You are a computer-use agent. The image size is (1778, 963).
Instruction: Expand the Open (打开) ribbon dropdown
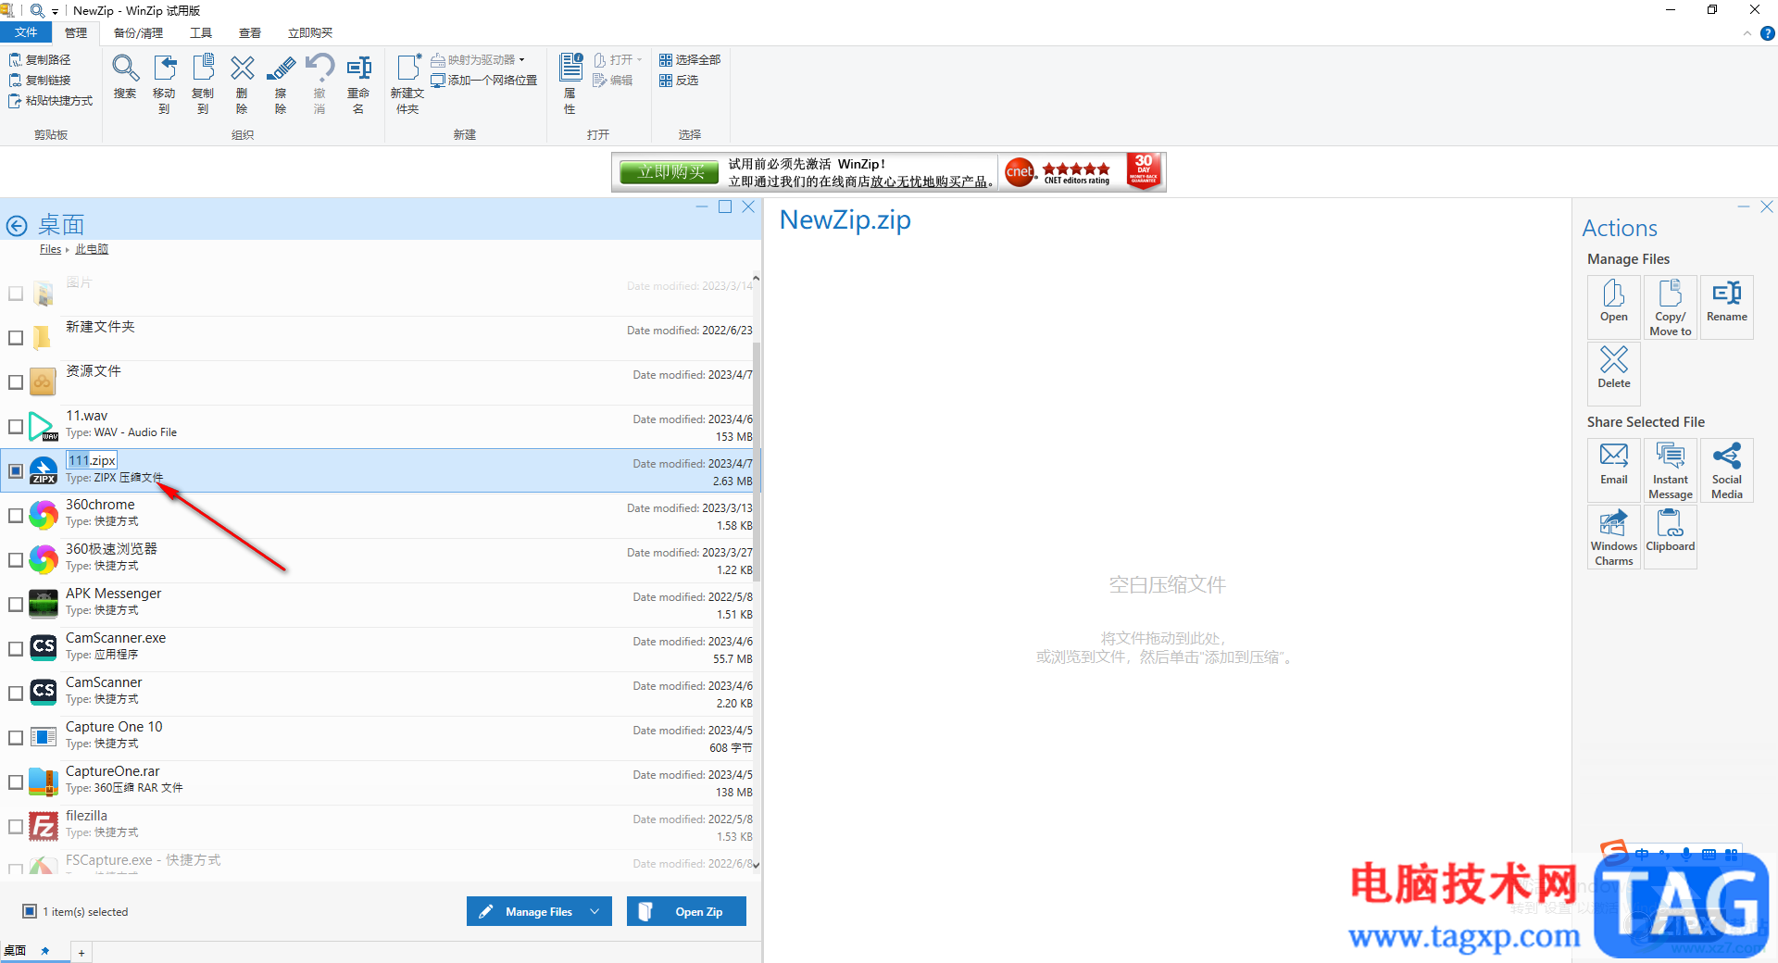coord(639,59)
